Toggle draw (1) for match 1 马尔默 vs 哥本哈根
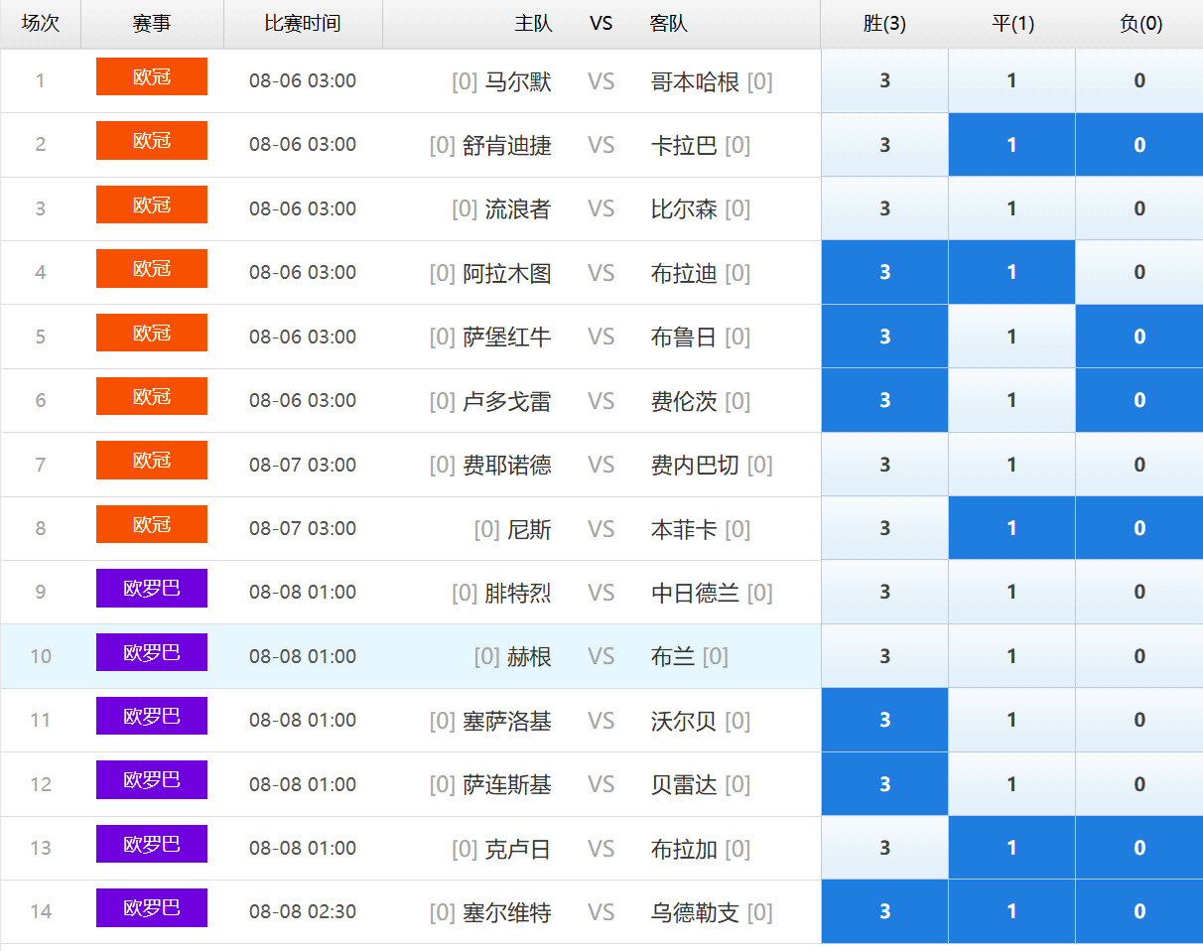1203x951 pixels. pyautogui.click(x=1011, y=80)
